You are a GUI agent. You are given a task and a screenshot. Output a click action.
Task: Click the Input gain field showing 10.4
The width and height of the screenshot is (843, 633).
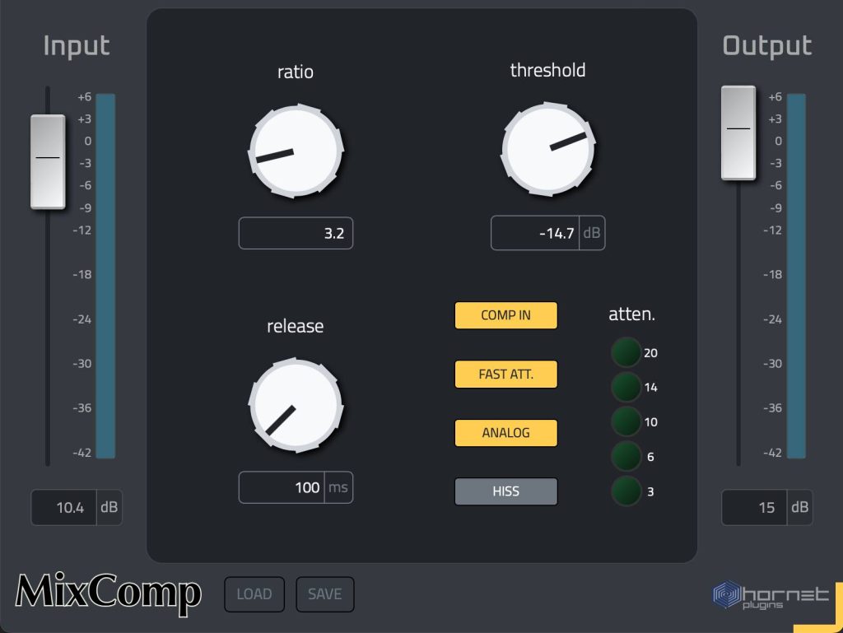tap(64, 508)
